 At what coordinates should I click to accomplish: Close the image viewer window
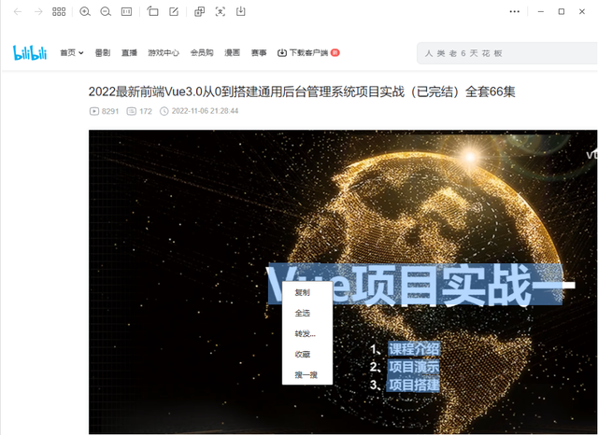point(582,11)
